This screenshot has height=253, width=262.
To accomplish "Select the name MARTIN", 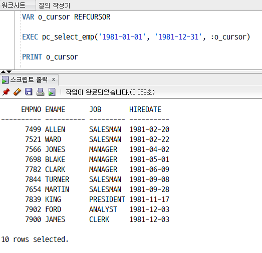I will click(x=57, y=189).
